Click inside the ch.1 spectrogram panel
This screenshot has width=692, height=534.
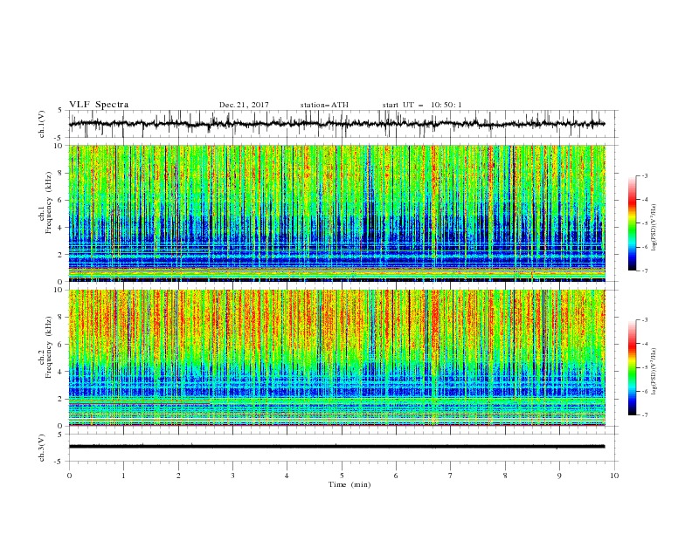[x=337, y=213]
